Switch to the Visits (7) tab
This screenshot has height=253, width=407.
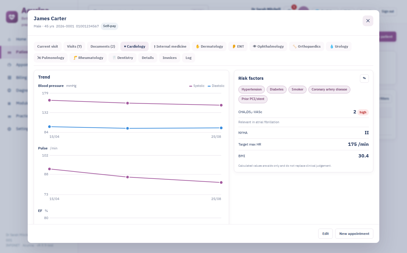click(74, 46)
